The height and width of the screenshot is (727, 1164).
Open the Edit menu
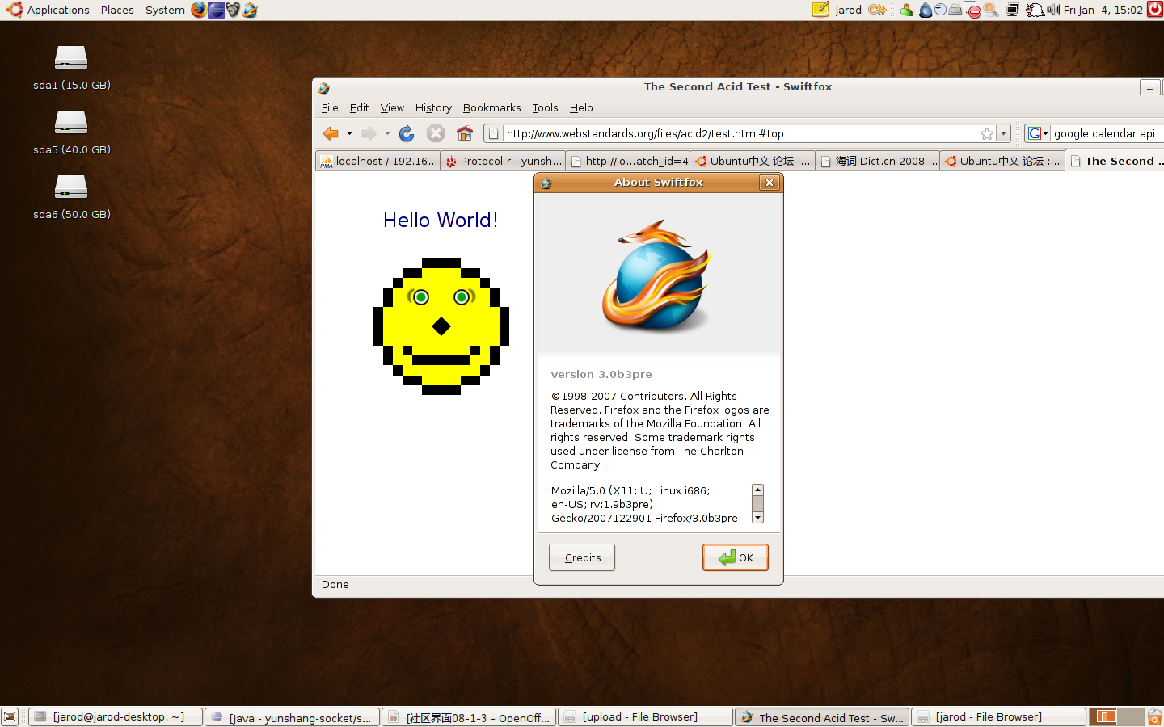(x=359, y=107)
